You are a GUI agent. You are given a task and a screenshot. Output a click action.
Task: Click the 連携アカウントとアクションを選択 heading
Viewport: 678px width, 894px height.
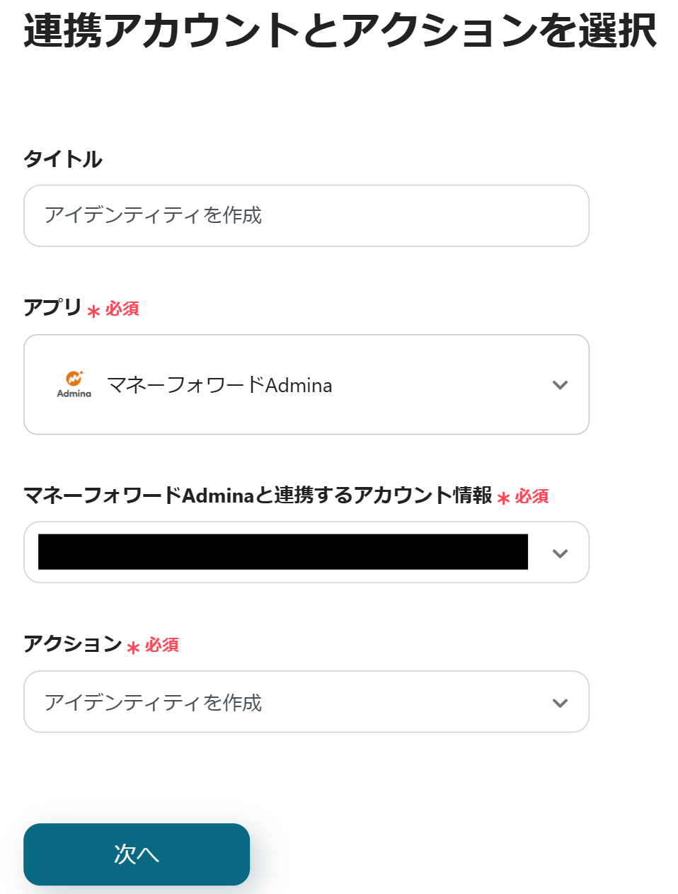(340, 31)
